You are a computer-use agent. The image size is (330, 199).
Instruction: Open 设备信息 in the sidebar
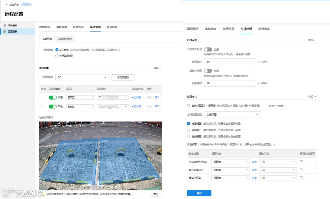click(13, 25)
